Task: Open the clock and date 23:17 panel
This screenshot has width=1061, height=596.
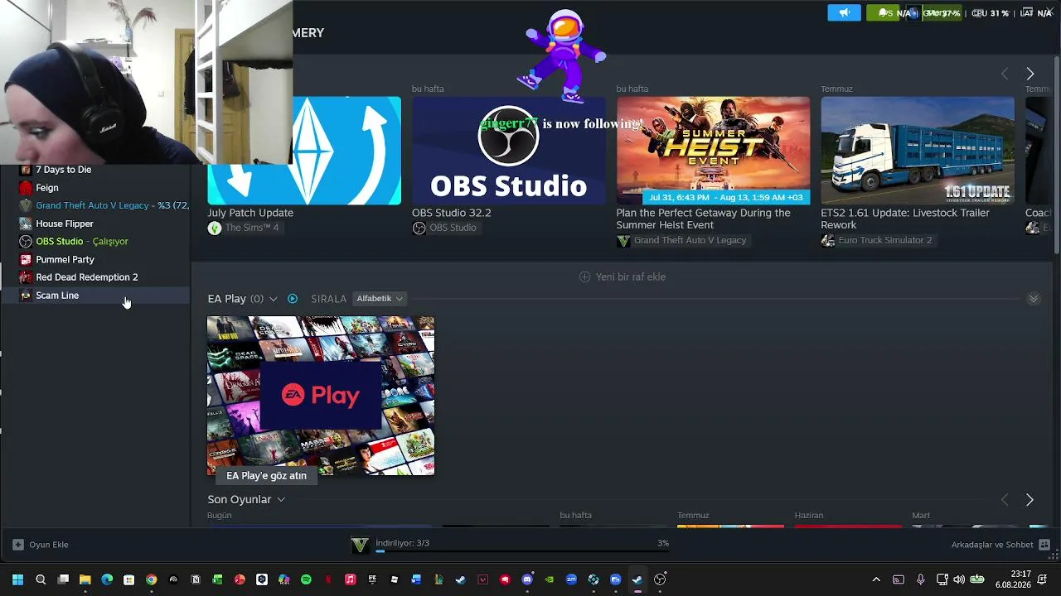Action: (1013, 579)
